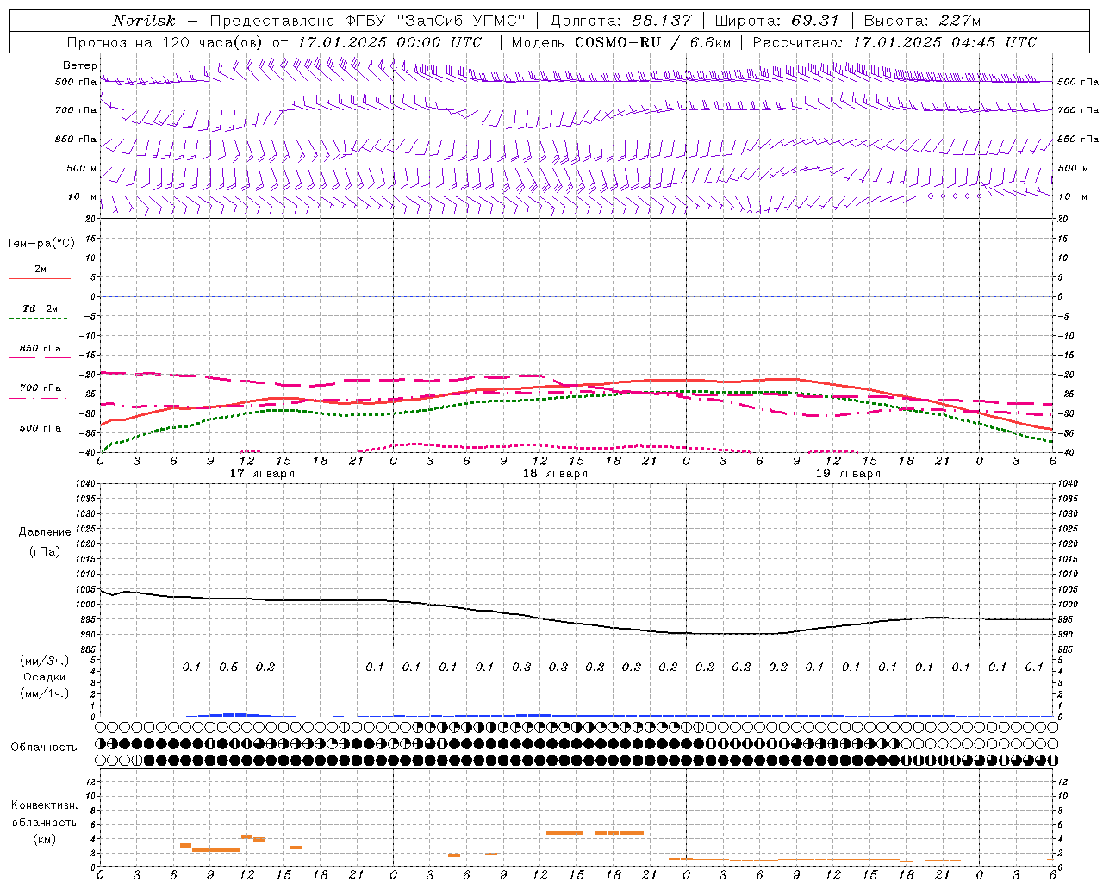Click the "17 января" date label
The image size is (1103, 882).
[x=262, y=474]
